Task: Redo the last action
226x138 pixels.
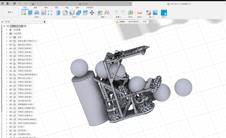Action: tap(26, 4)
